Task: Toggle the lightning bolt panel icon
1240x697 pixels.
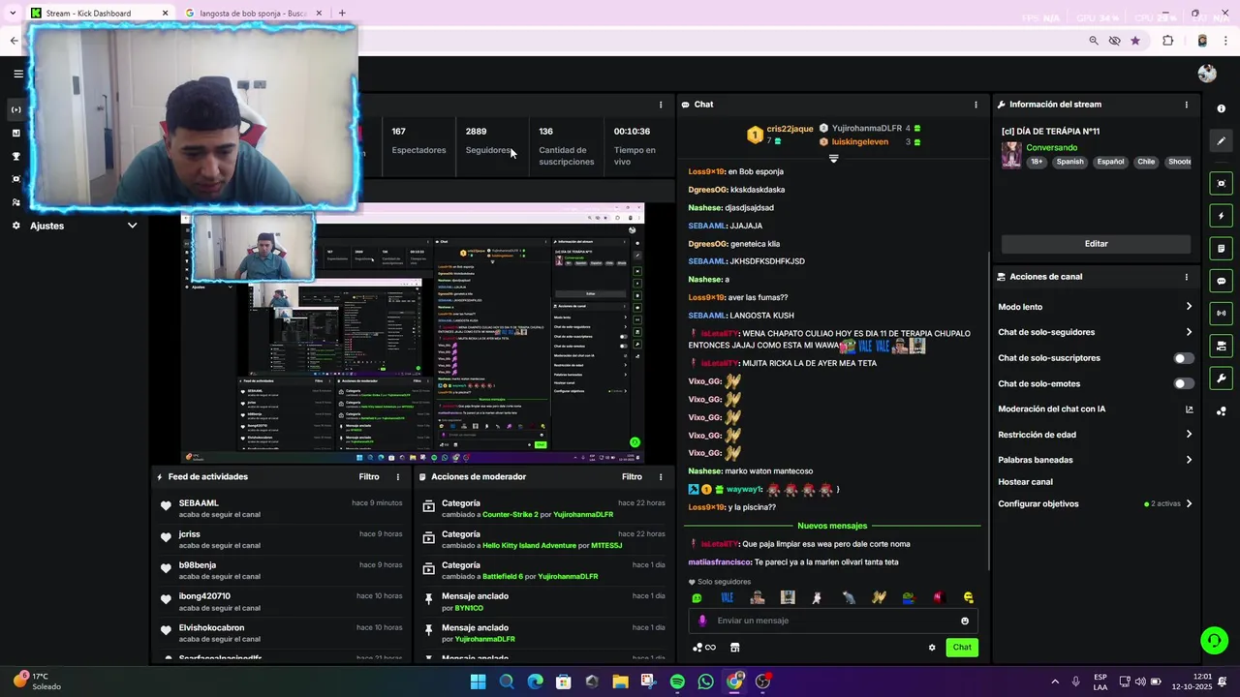Action: pyautogui.click(x=1221, y=216)
